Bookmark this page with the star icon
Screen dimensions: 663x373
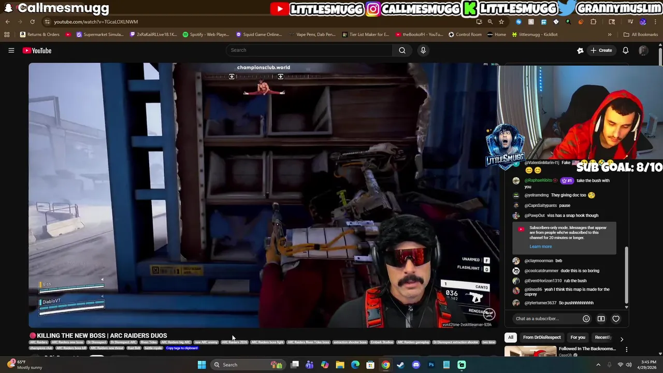pyautogui.click(x=501, y=22)
